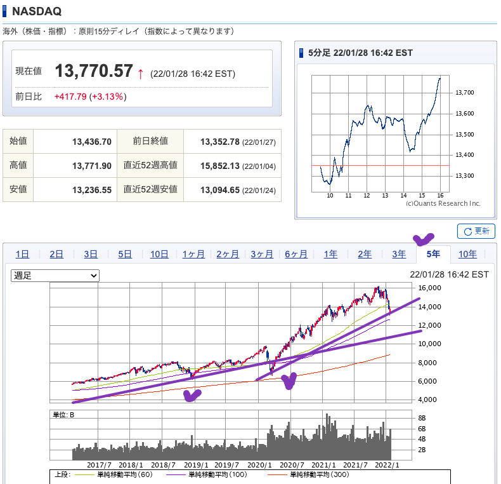Image resolution: width=501 pixels, height=484 pixels.
Task: Click the 更新 refresh button
Action: click(x=476, y=231)
